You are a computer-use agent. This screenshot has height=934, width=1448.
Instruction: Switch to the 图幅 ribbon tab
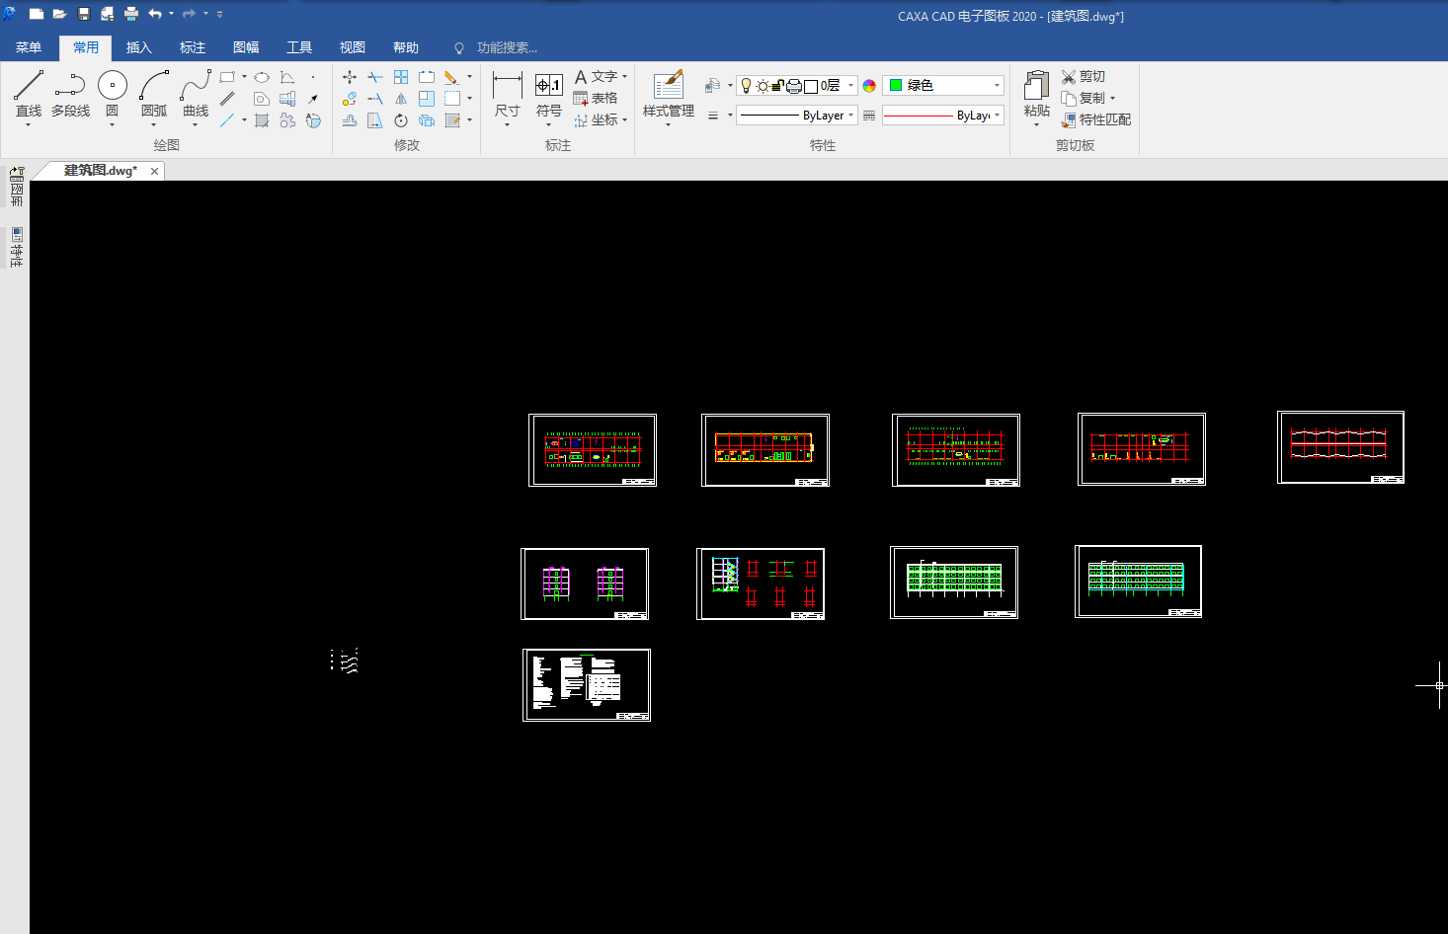(x=246, y=47)
